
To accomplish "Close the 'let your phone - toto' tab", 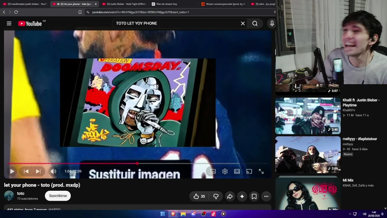I will pos(96,4).
